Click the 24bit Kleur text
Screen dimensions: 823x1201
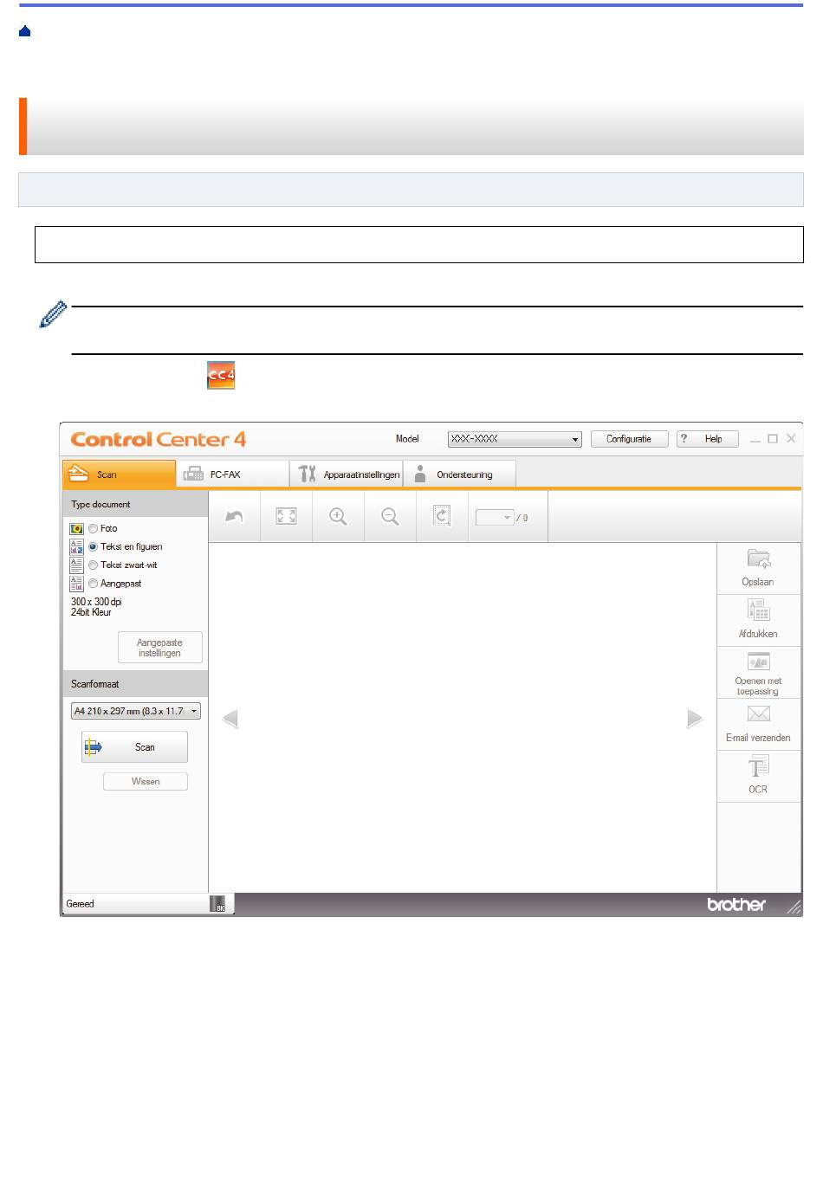point(91,612)
